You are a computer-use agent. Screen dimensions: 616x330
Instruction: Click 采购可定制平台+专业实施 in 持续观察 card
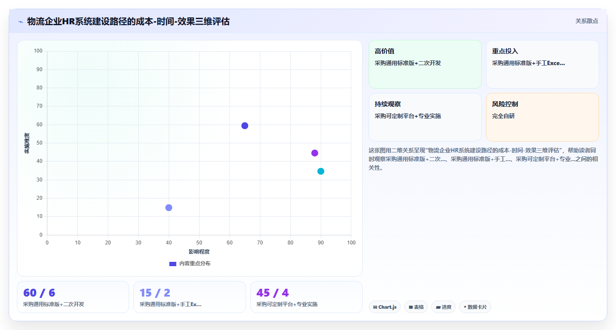[x=408, y=116]
